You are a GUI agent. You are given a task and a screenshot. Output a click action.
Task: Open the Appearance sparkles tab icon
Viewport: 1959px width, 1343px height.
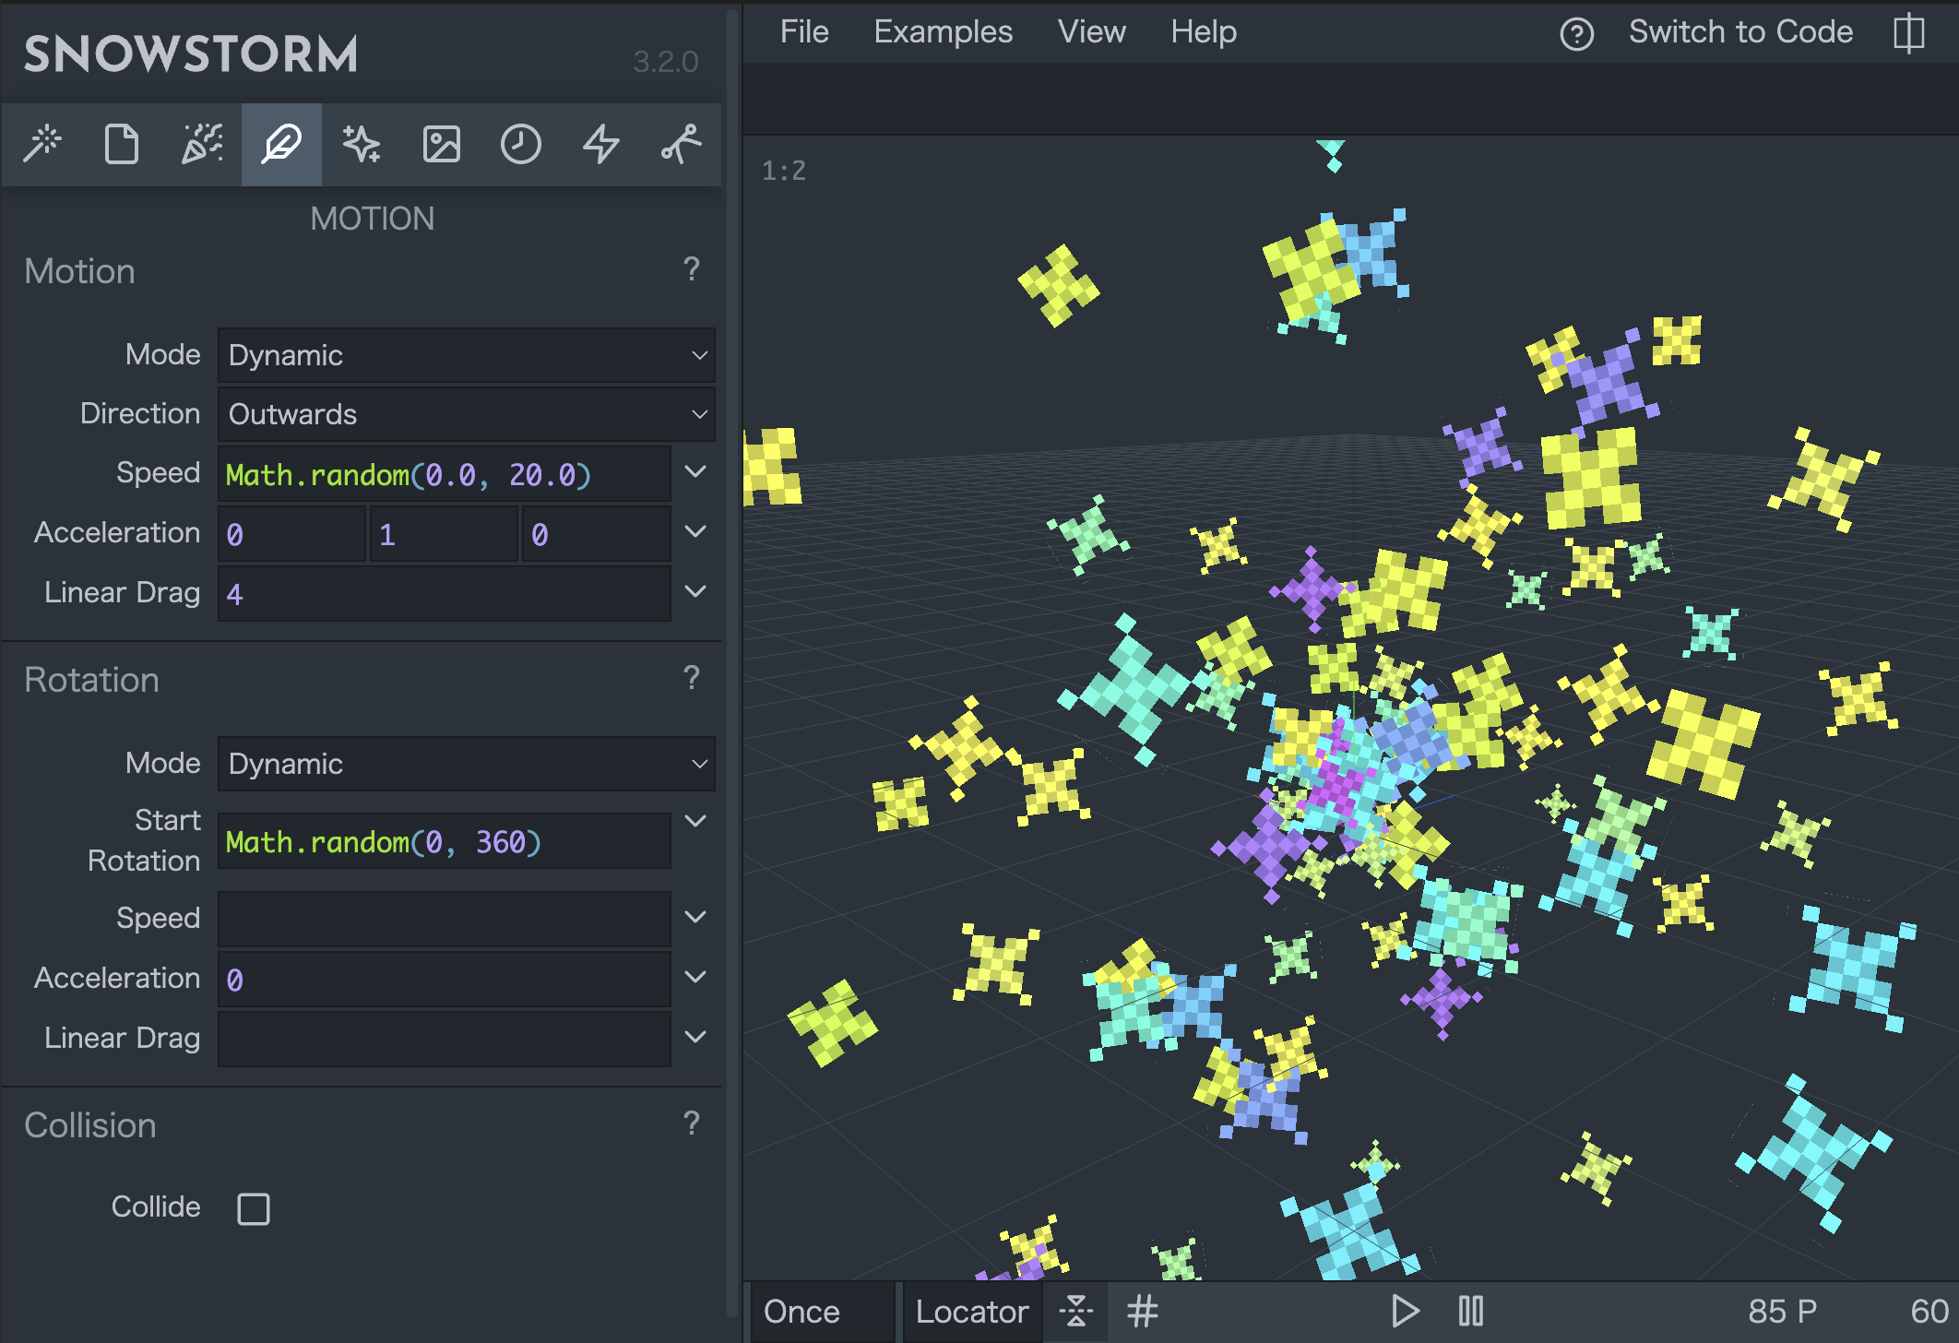(362, 145)
